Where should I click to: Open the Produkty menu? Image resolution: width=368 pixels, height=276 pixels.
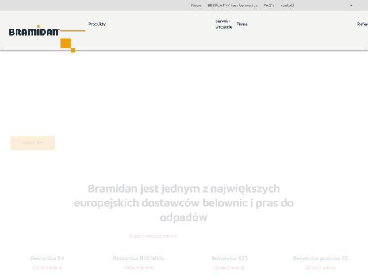pyautogui.click(x=97, y=24)
